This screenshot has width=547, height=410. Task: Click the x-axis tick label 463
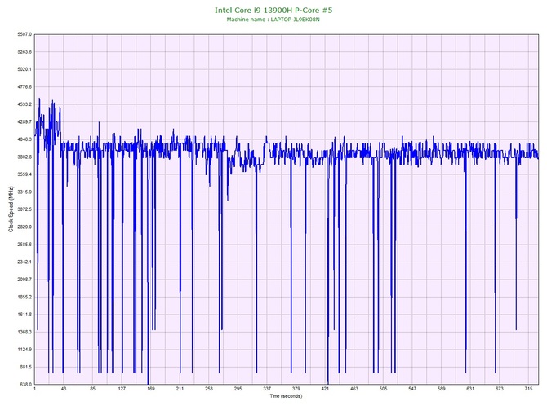pos(354,389)
